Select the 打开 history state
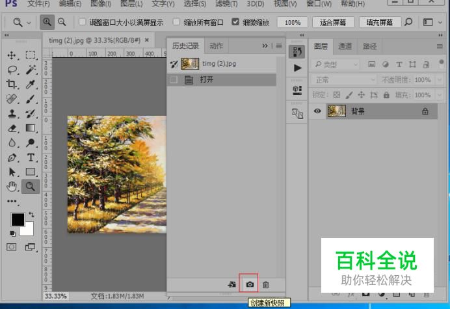This screenshot has height=309, width=450. tap(222, 79)
